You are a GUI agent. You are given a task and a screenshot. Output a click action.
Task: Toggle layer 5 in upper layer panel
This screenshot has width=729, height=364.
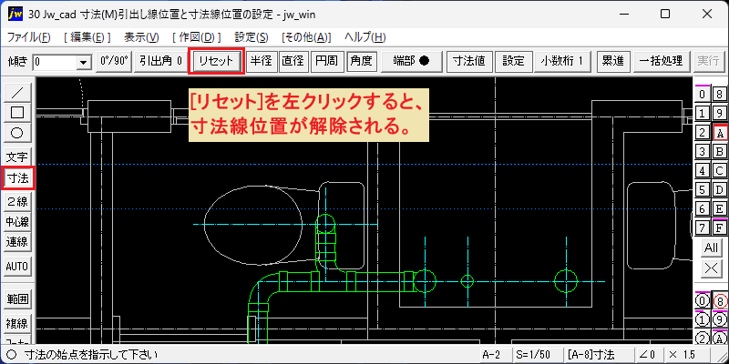[702, 189]
